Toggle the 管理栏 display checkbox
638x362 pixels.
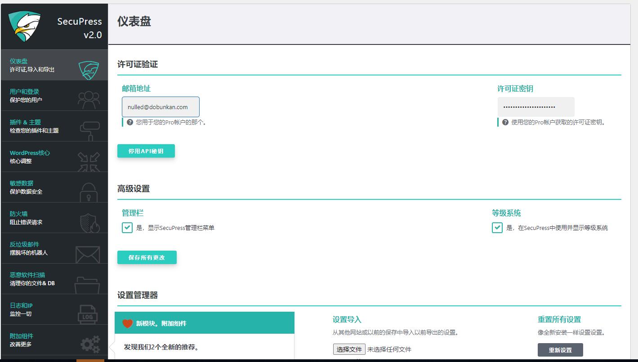[x=127, y=228]
